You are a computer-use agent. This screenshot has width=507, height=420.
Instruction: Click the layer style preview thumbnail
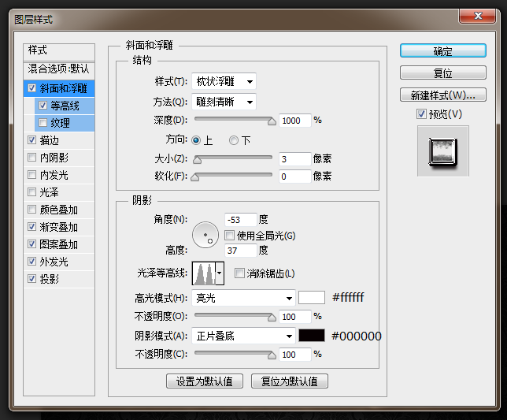pos(443,151)
